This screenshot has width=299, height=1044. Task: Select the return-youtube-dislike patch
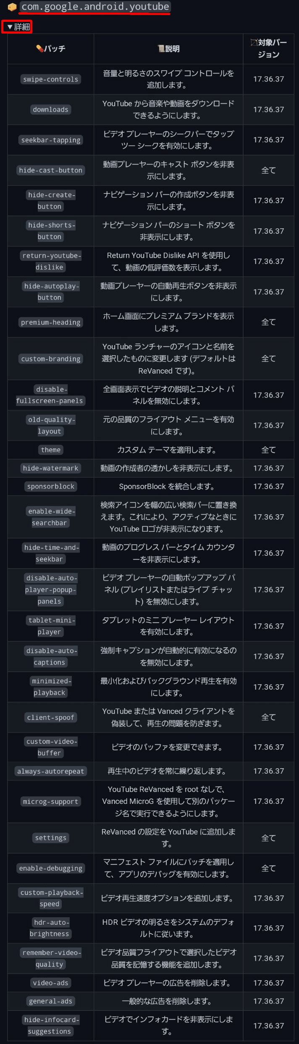click(x=50, y=261)
